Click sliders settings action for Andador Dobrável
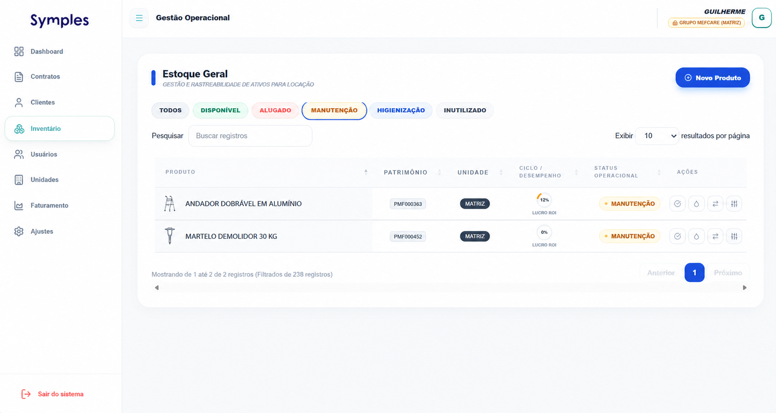Screen dimensions: 776x413 pos(734,204)
